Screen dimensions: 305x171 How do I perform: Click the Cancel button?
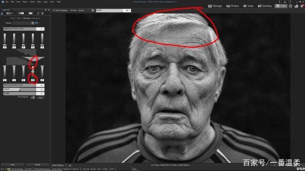[x=37, y=165]
